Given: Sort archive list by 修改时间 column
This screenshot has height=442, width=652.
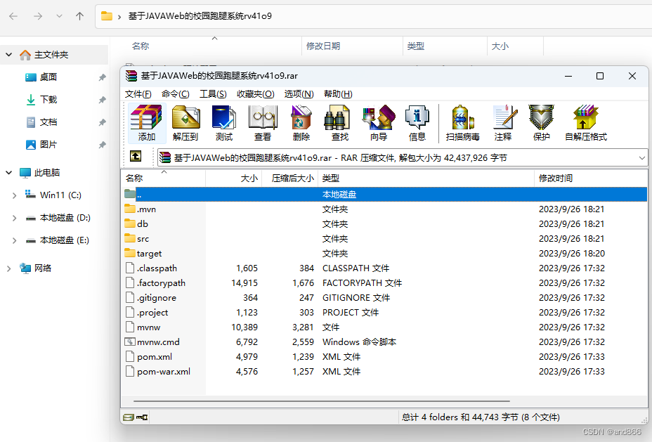Looking at the screenshot, I should (590, 178).
